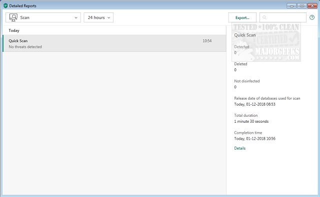This screenshot has height=197, width=320.
Task: Click the Not disinfected label
Action: tap(246, 81)
